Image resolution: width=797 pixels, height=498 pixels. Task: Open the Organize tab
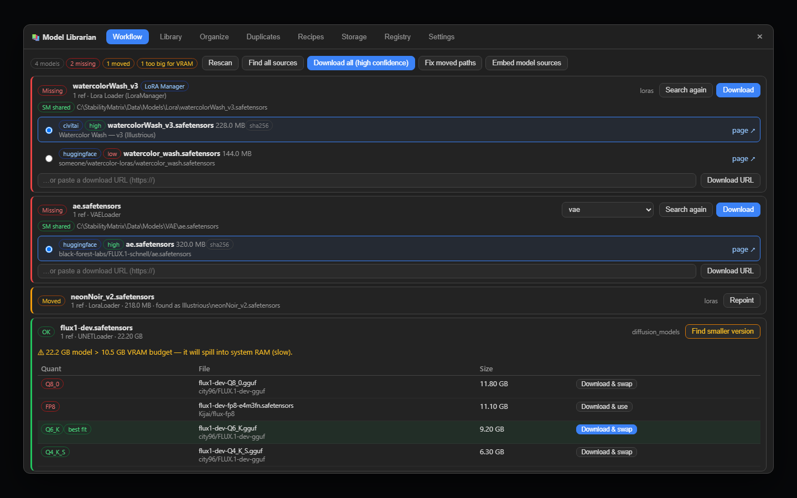point(214,37)
